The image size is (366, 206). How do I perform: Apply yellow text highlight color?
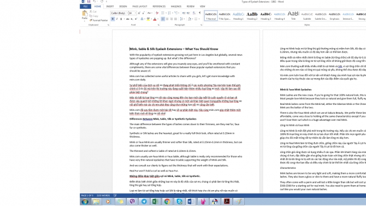(148, 19)
